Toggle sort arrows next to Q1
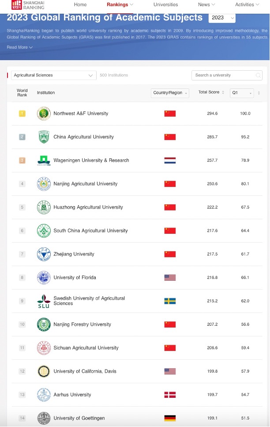The width and height of the screenshot is (270, 427). (259, 93)
